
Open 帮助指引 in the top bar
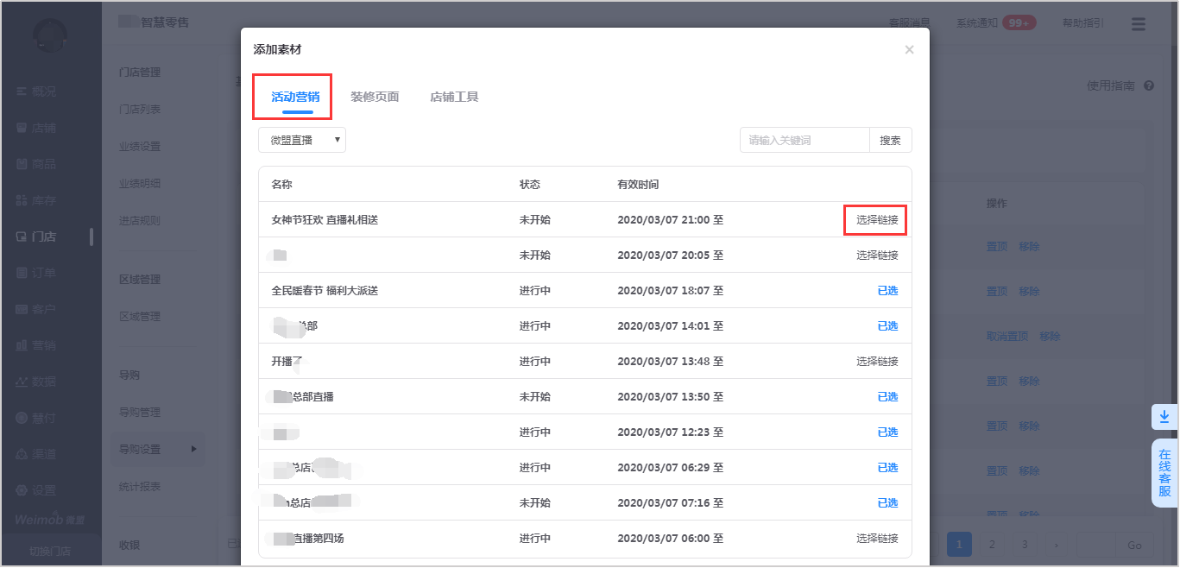(1083, 24)
